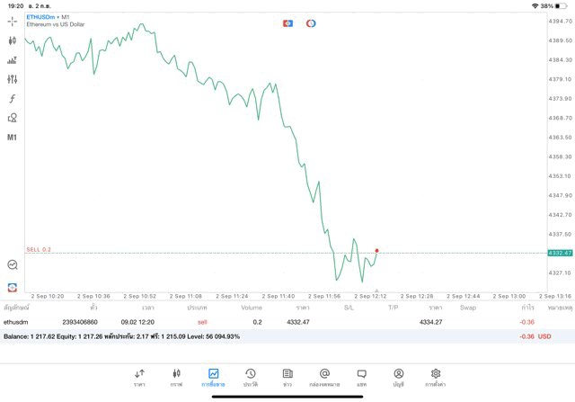Open the บัญชี account tab

(x=398, y=378)
